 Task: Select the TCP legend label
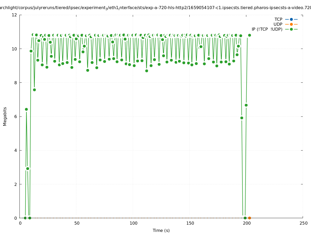(x=278, y=19)
